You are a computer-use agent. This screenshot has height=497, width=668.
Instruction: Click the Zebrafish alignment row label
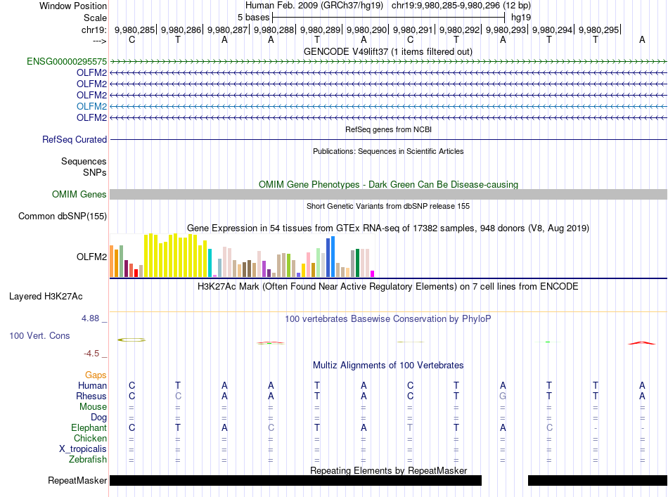tap(88, 459)
